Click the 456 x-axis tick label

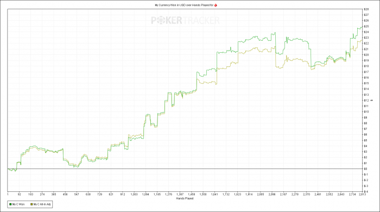(x=65, y=194)
